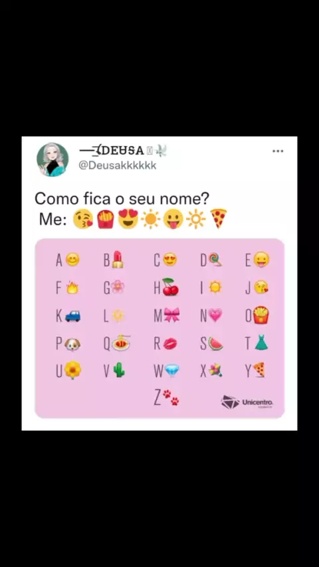Click the diamond emoji next to W
This screenshot has width=319, height=567.
pyautogui.click(x=171, y=371)
